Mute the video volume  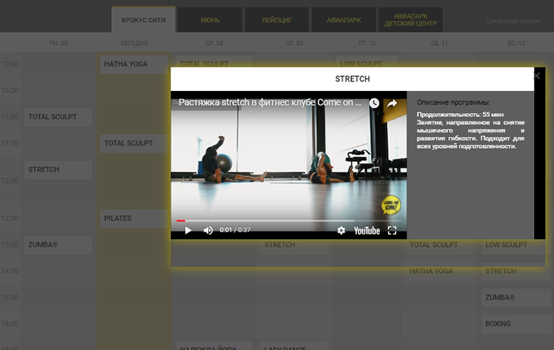coord(208,230)
